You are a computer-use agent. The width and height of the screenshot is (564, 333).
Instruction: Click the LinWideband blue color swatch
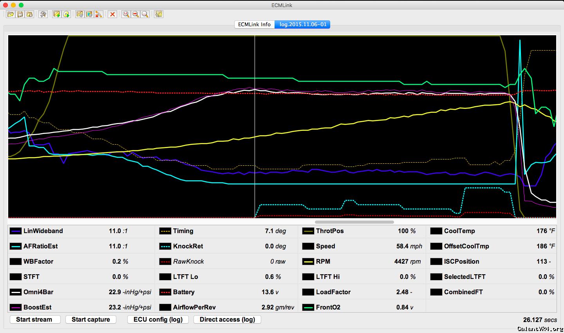(x=16, y=231)
